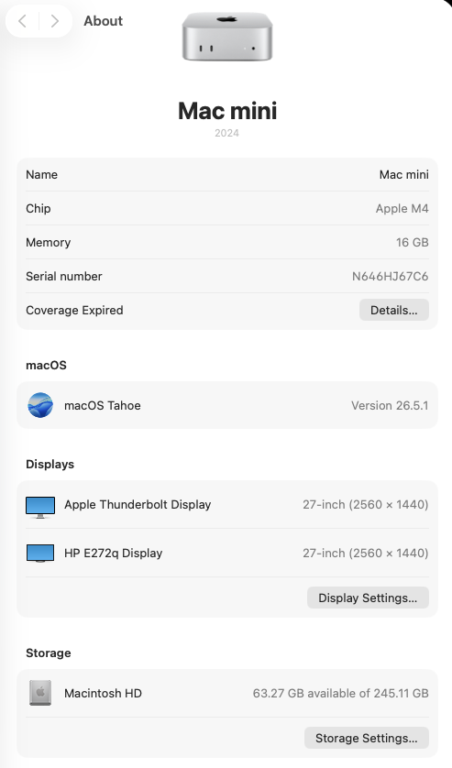
Task: Go back with the left chevron arrow
Action: point(23,21)
